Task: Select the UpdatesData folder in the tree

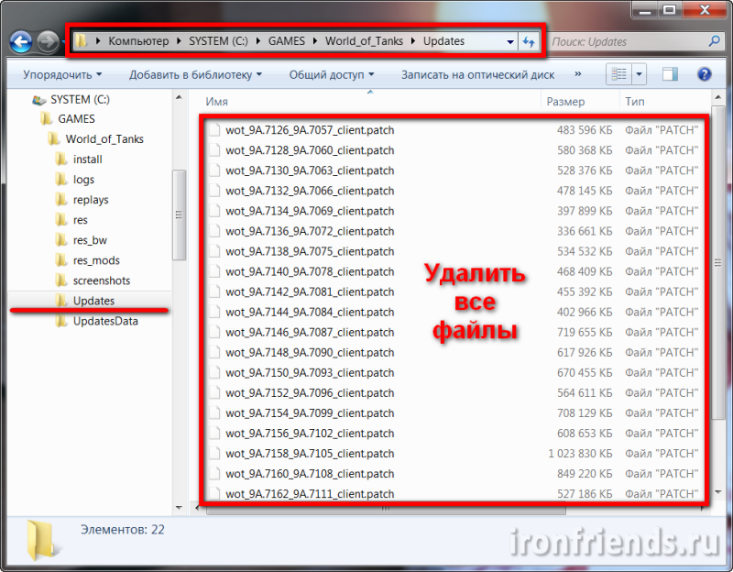Action: (x=105, y=321)
